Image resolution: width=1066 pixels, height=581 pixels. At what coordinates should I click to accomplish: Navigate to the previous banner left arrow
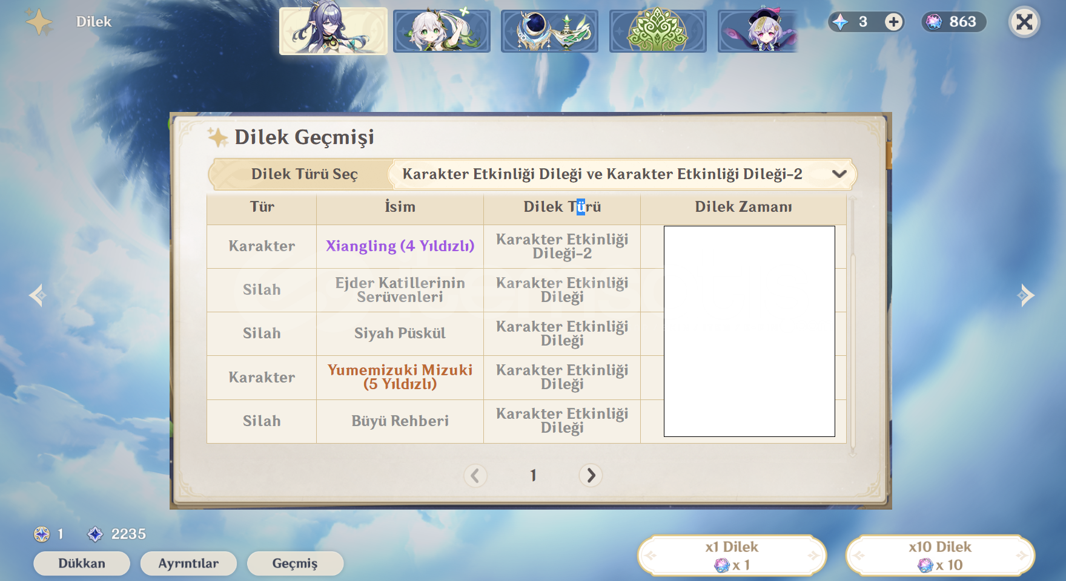[38, 295]
